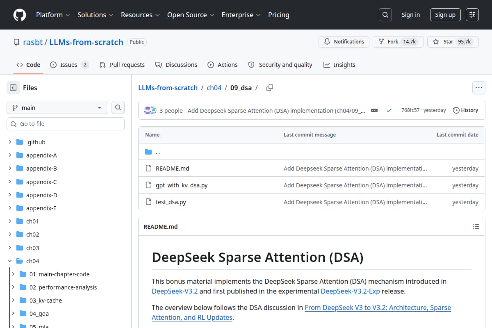Collapse the ch04 folder chevron
Viewport: 492px width, 328px height.
pyautogui.click(x=10, y=261)
